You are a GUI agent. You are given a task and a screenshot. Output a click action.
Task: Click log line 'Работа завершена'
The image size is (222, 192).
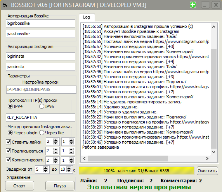(101, 147)
